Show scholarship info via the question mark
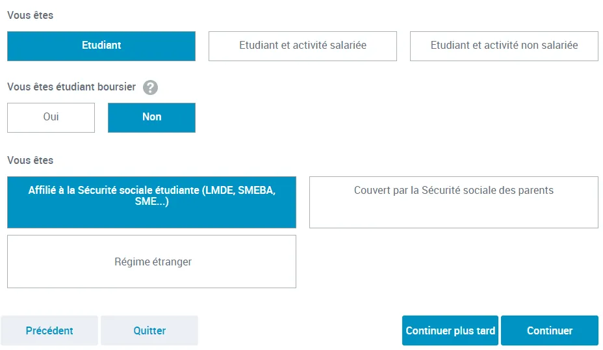Image resolution: width=603 pixels, height=350 pixels. pyautogui.click(x=151, y=88)
